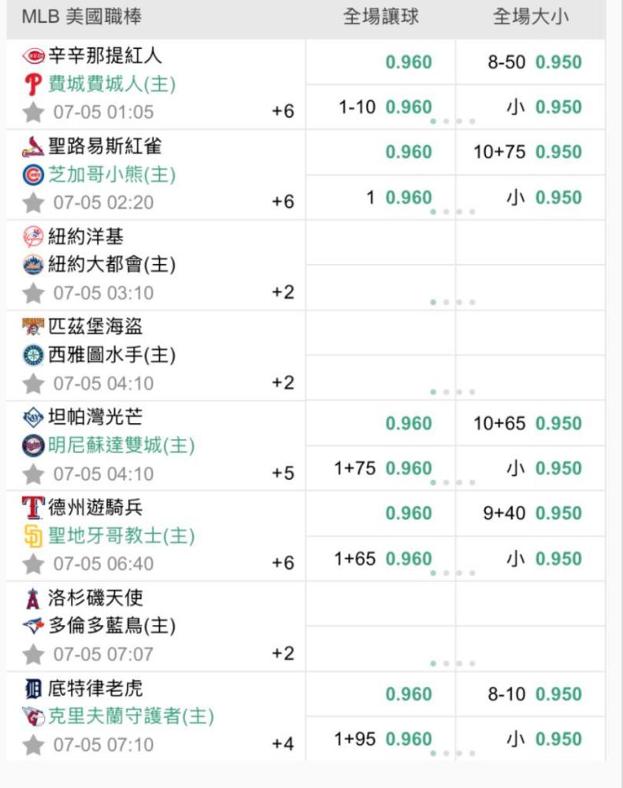Viewport: 623px width, 788px height.
Task: Click the Los Angeles Angels logo
Action: tap(32, 598)
